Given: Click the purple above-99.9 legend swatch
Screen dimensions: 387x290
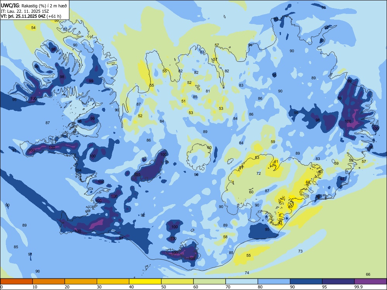Looking at the screenshot, I should pos(370,281).
